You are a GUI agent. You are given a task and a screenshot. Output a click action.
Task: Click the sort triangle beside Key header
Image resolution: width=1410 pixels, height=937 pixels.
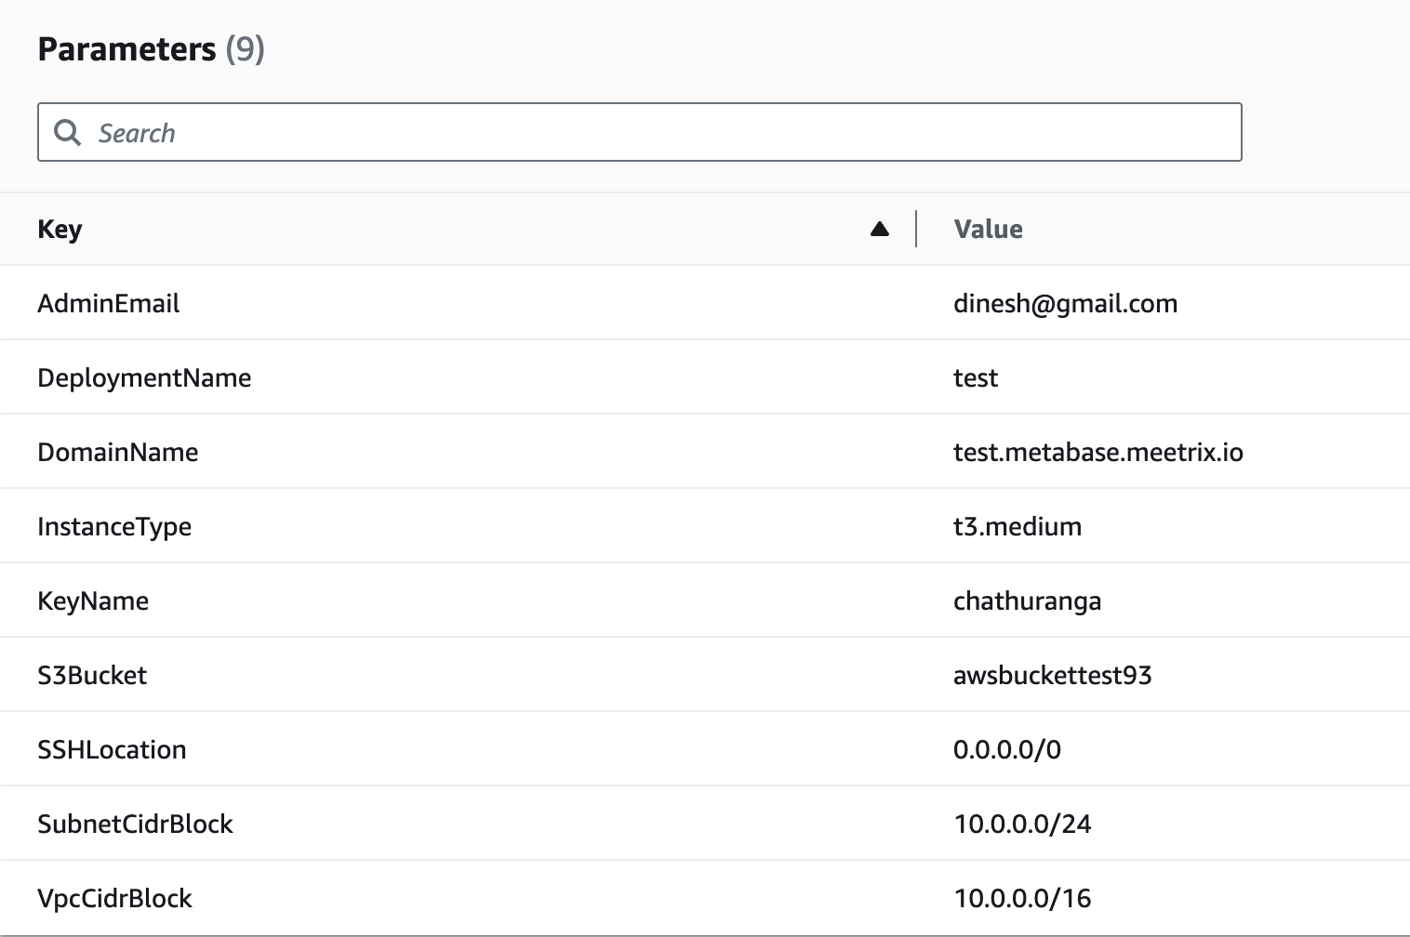click(x=879, y=228)
